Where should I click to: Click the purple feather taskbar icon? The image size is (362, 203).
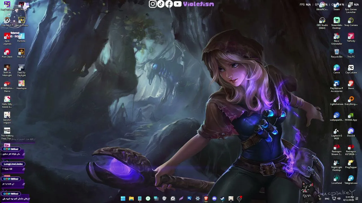[181, 198]
